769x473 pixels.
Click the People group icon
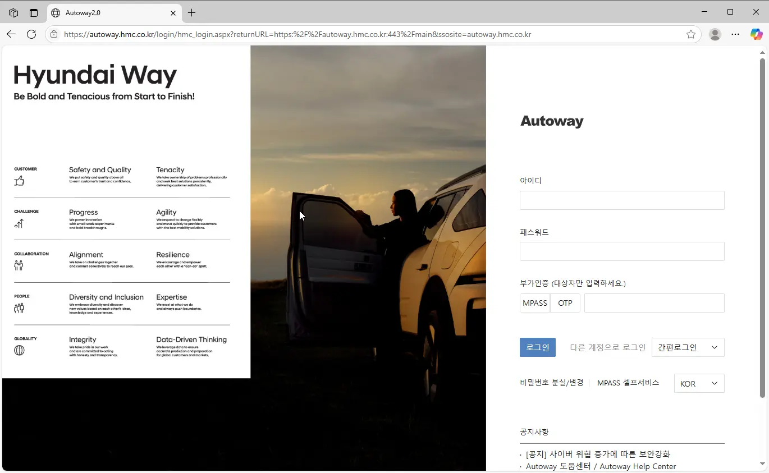tap(19, 308)
